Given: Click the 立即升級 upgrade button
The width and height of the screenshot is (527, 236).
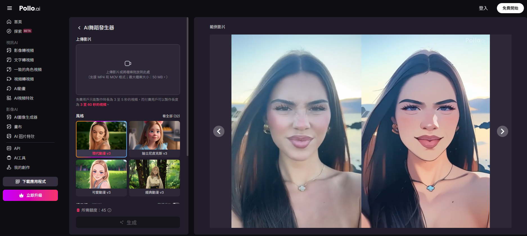Looking at the screenshot, I should (x=30, y=195).
